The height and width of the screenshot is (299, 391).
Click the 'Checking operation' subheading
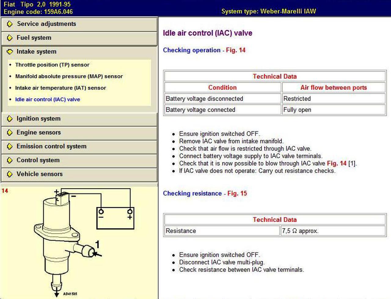[192, 50]
